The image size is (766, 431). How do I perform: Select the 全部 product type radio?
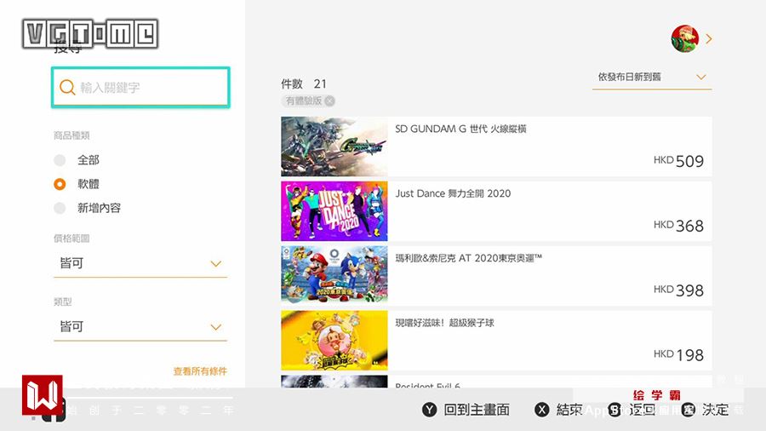[x=60, y=160]
